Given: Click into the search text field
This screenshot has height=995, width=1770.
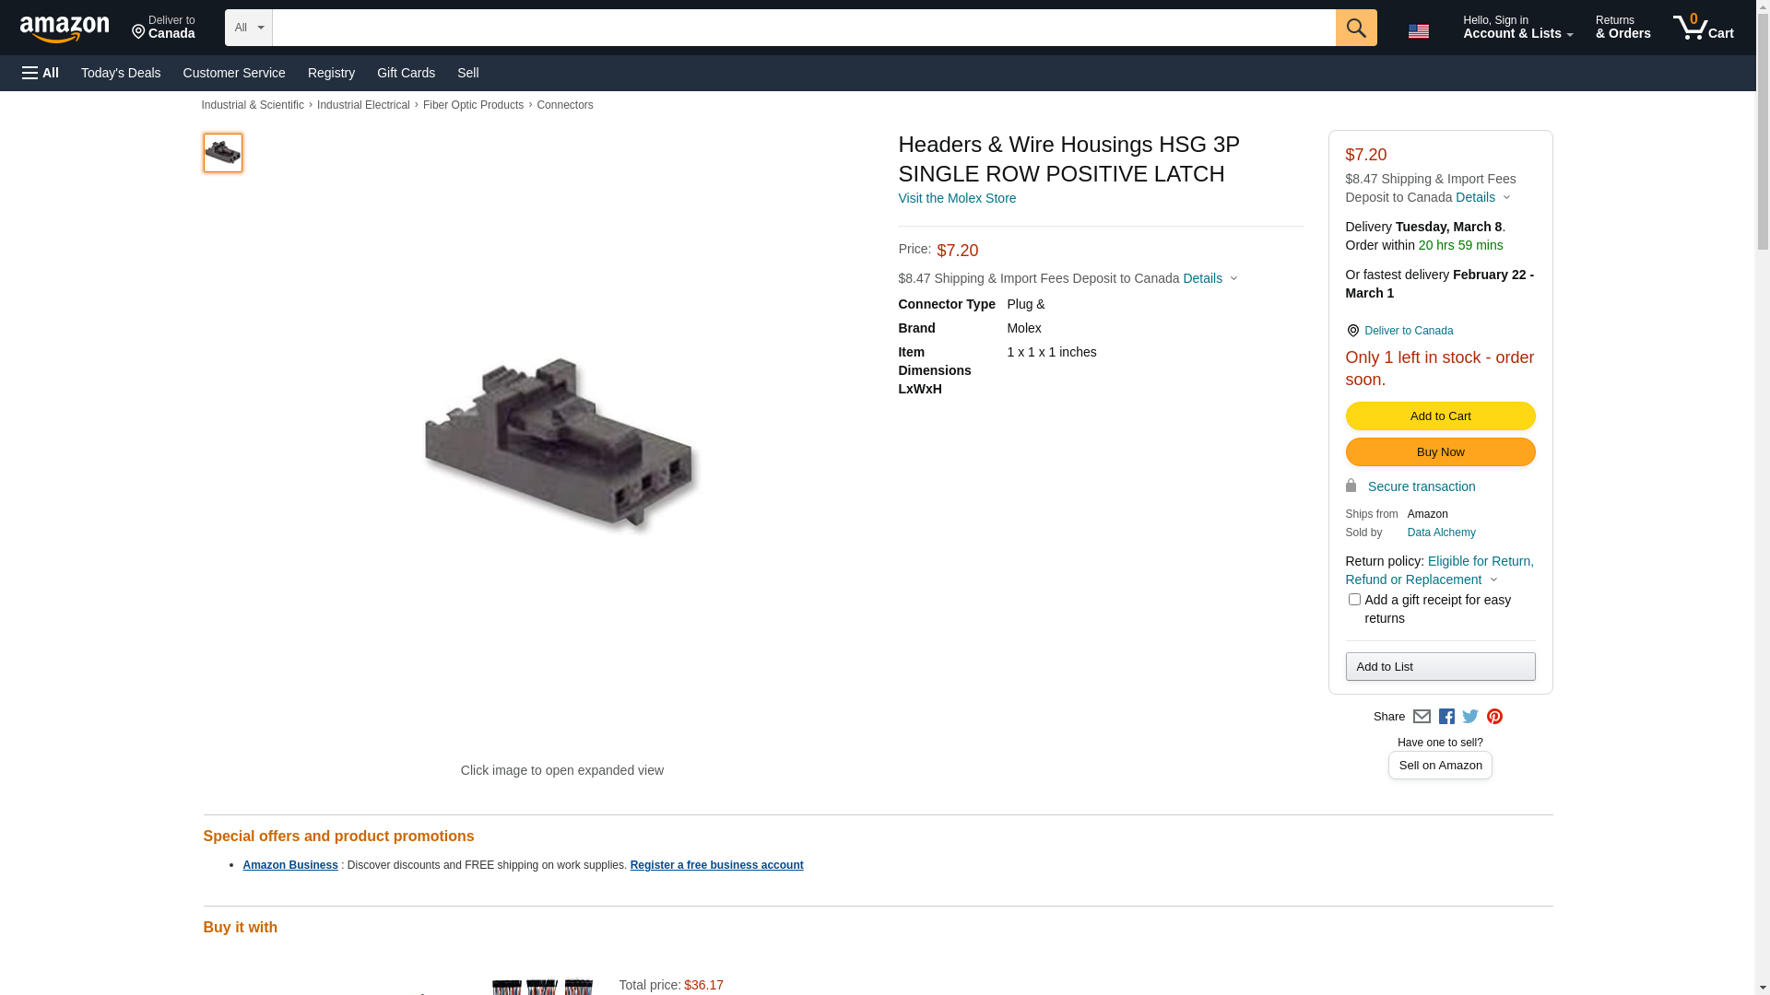Looking at the screenshot, I should (804, 28).
